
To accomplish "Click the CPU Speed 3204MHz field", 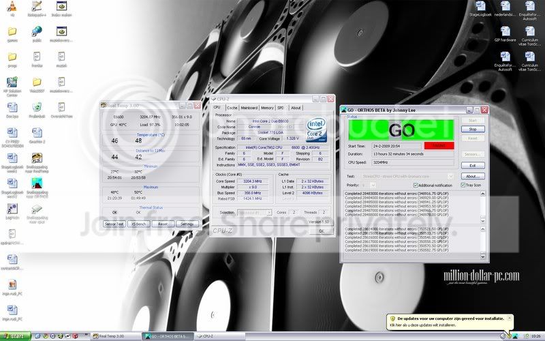I will pos(413,162).
